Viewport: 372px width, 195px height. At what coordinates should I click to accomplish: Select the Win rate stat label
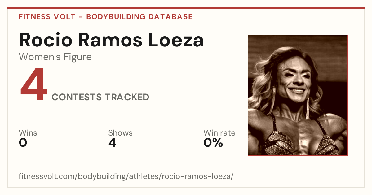coord(219,133)
